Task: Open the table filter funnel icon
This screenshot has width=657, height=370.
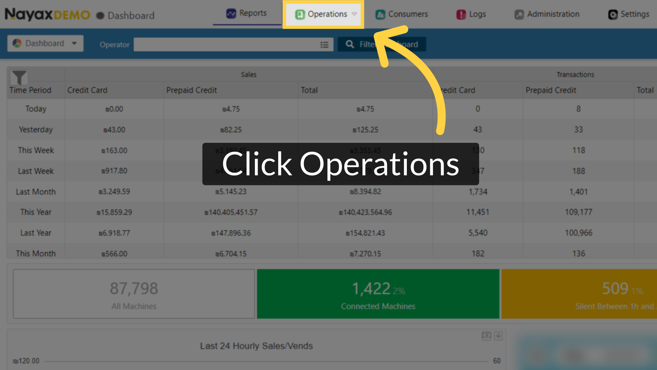Action: coord(19,77)
